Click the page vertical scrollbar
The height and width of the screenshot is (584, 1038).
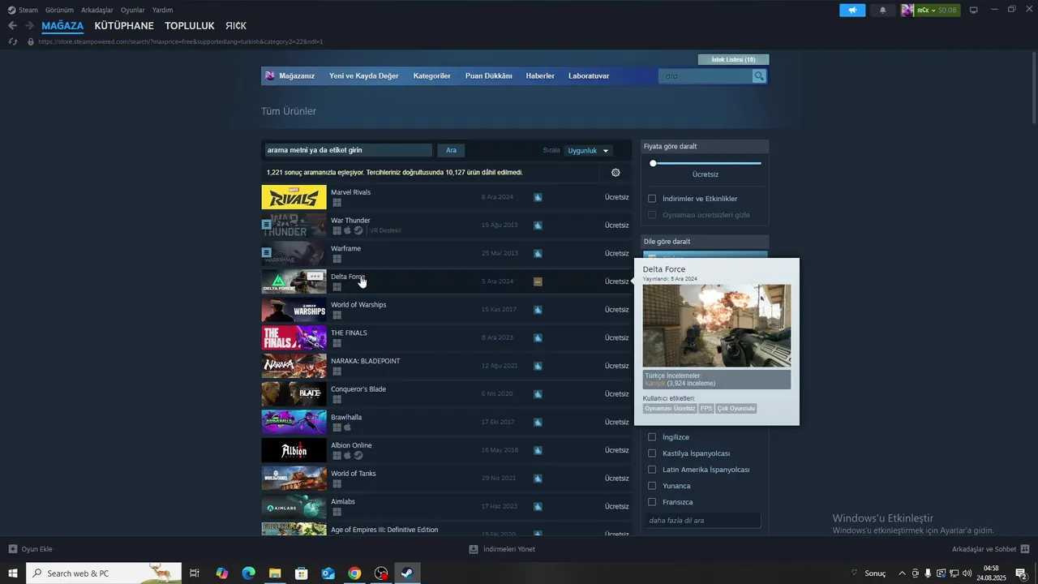[x=1034, y=89]
